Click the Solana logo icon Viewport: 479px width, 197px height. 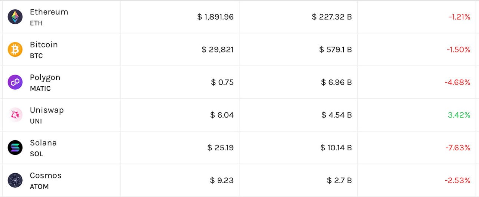pyautogui.click(x=15, y=148)
